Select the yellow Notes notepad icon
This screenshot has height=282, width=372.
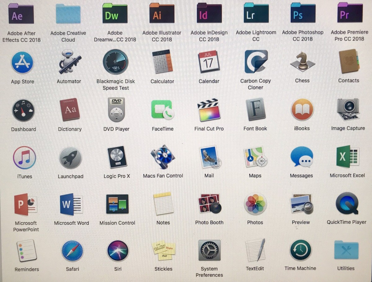[x=163, y=203]
